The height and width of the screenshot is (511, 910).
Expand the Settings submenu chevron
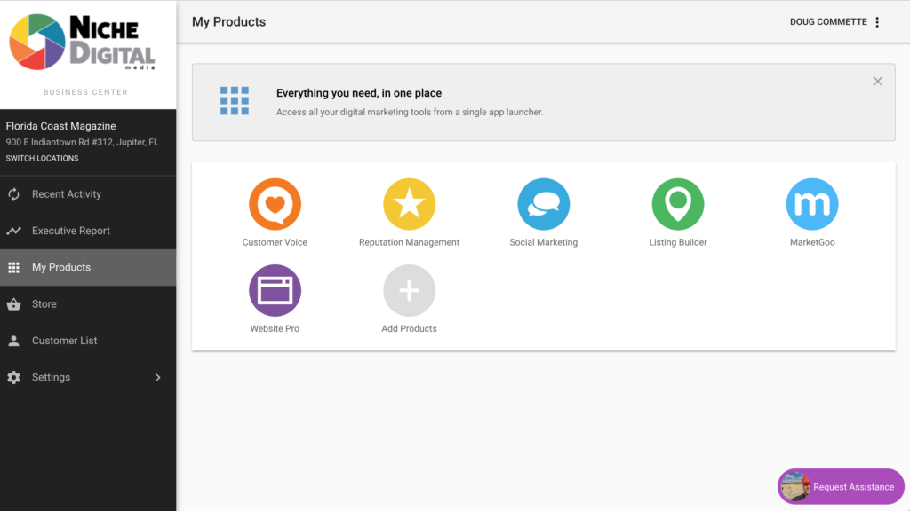[x=158, y=377]
